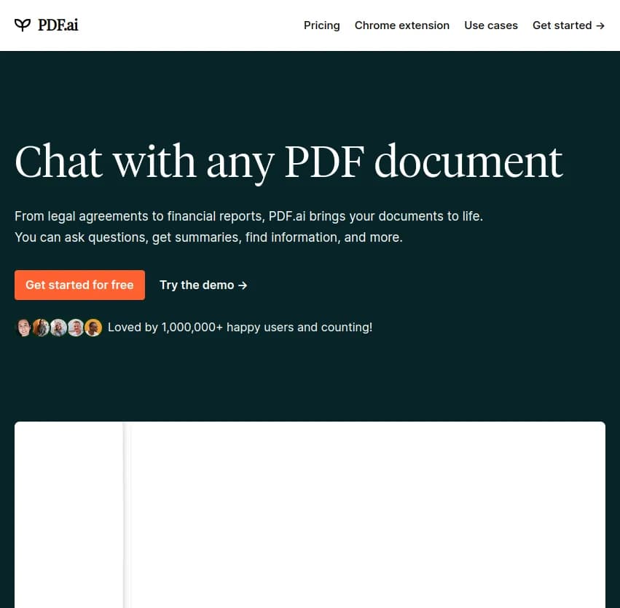This screenshot has height=608, width=620.
Task: Open the PDF.ai home wordmark
Action: (x=58, y=25)
